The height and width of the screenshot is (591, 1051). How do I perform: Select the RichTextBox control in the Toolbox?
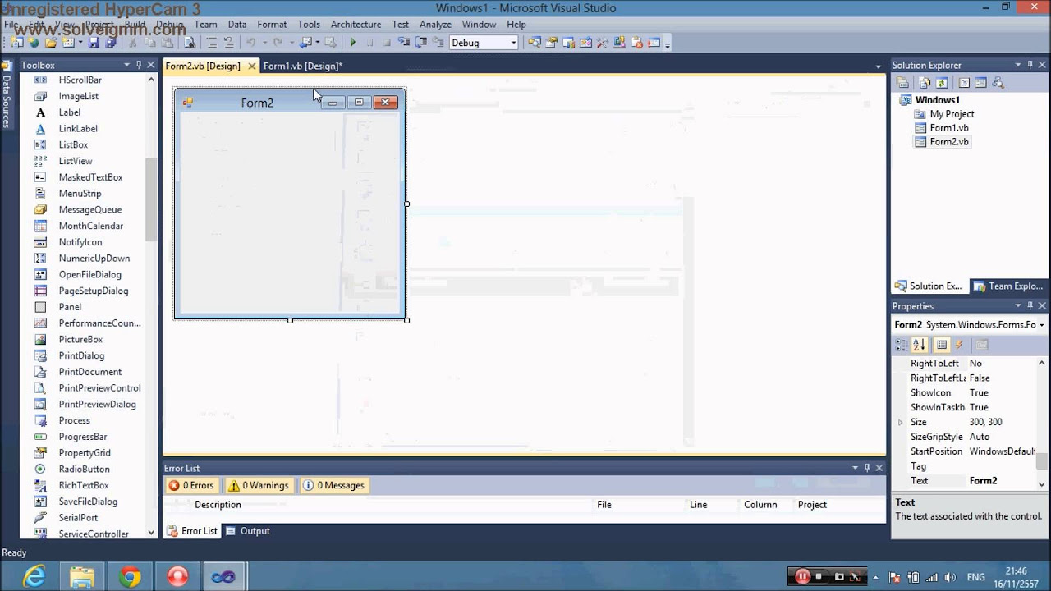pos(84,485)
